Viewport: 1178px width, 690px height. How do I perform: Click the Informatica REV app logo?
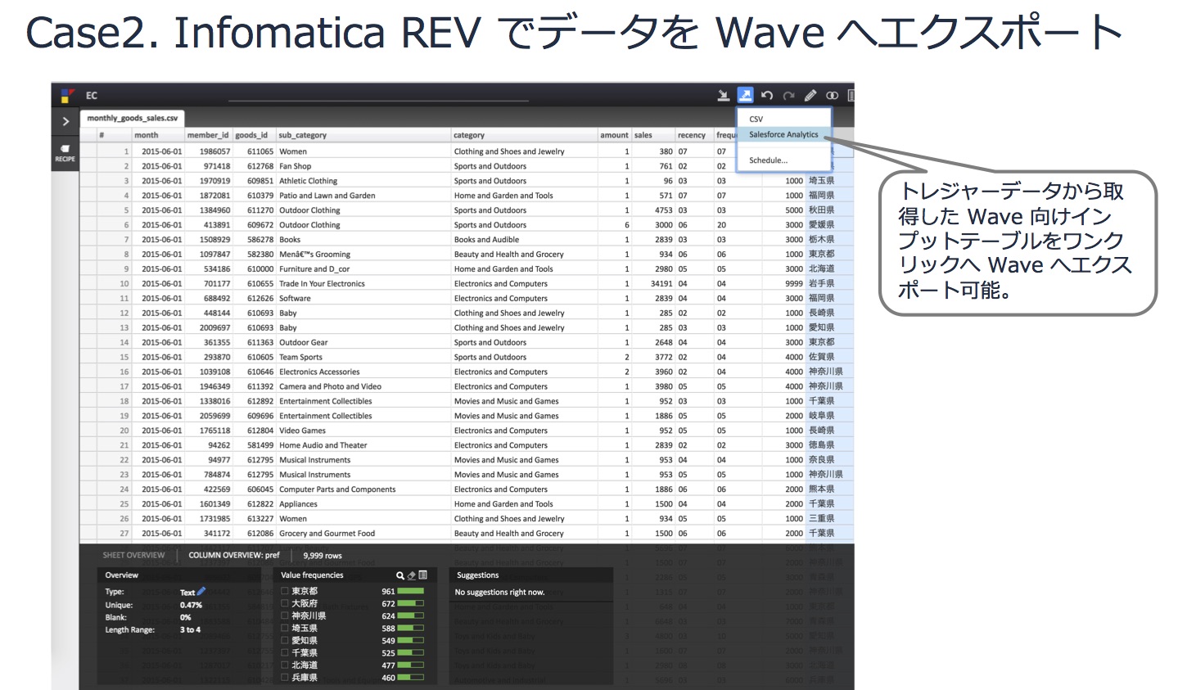click(67, 96)
